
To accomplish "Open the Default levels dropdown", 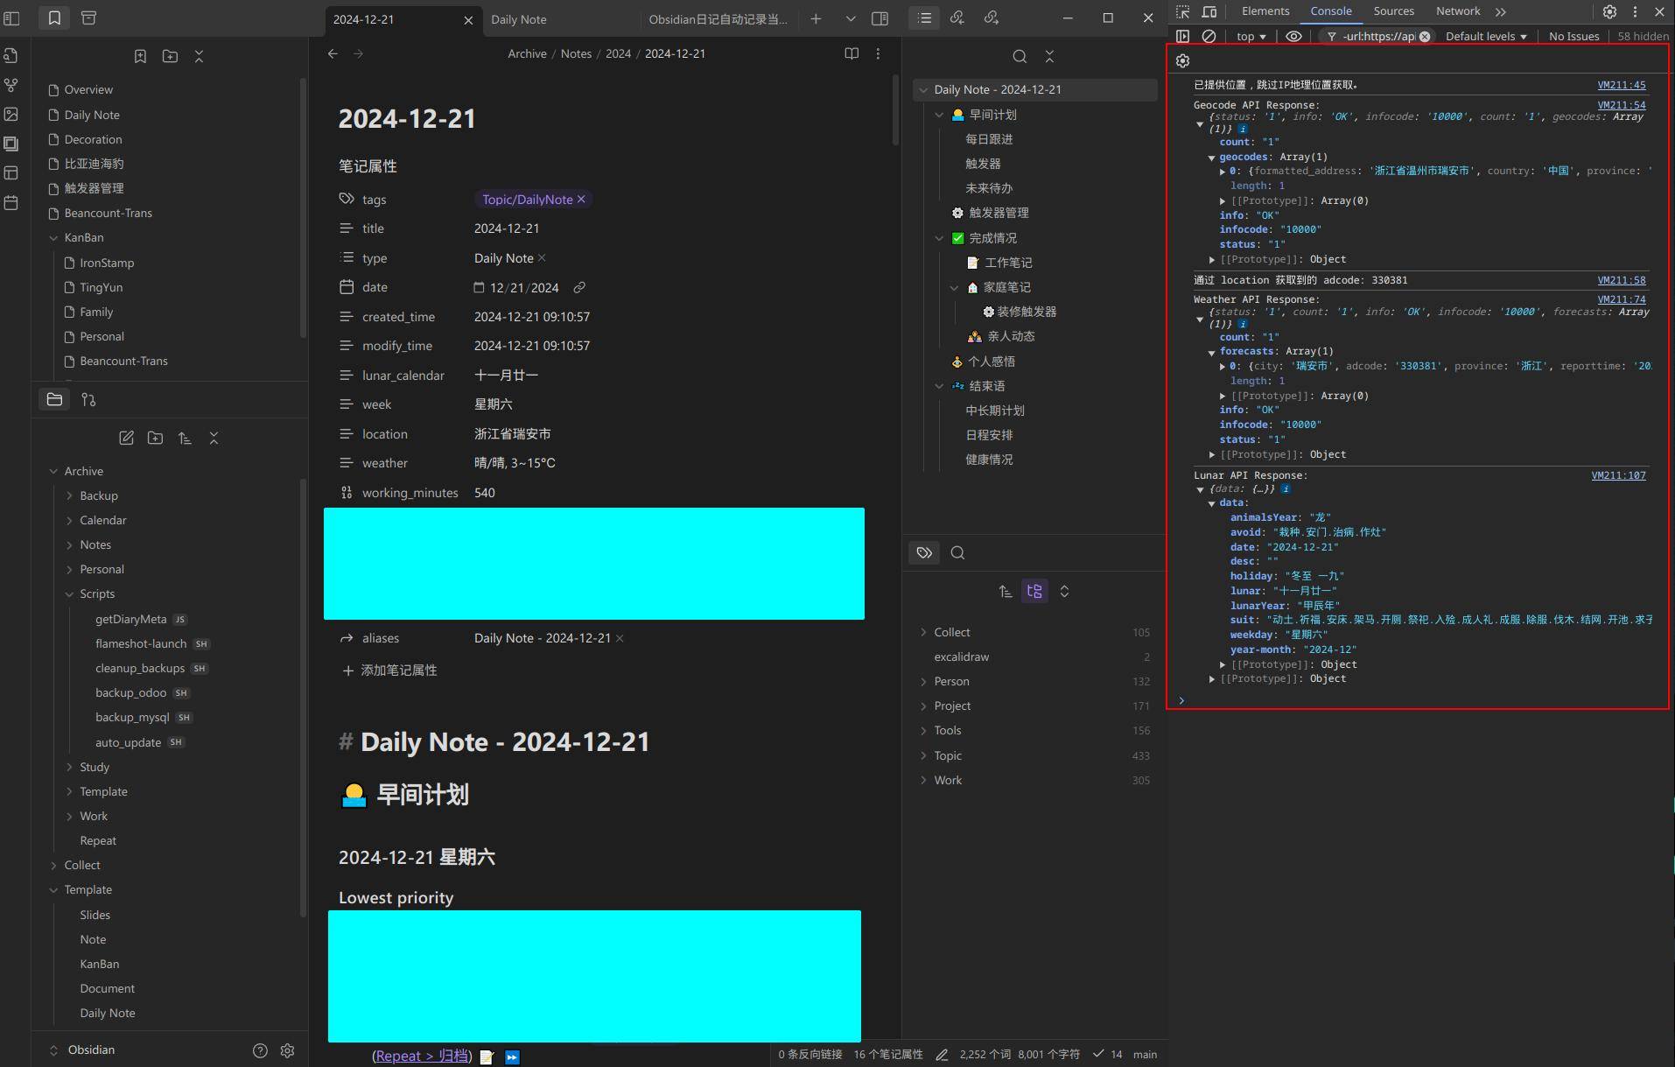I will pos(1486,36).
